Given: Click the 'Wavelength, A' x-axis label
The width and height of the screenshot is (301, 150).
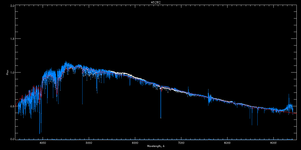Looking at the screenshot, I should [156, 146].
